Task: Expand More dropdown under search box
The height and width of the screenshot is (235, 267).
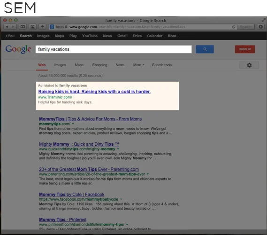Action: coord(138,65)
